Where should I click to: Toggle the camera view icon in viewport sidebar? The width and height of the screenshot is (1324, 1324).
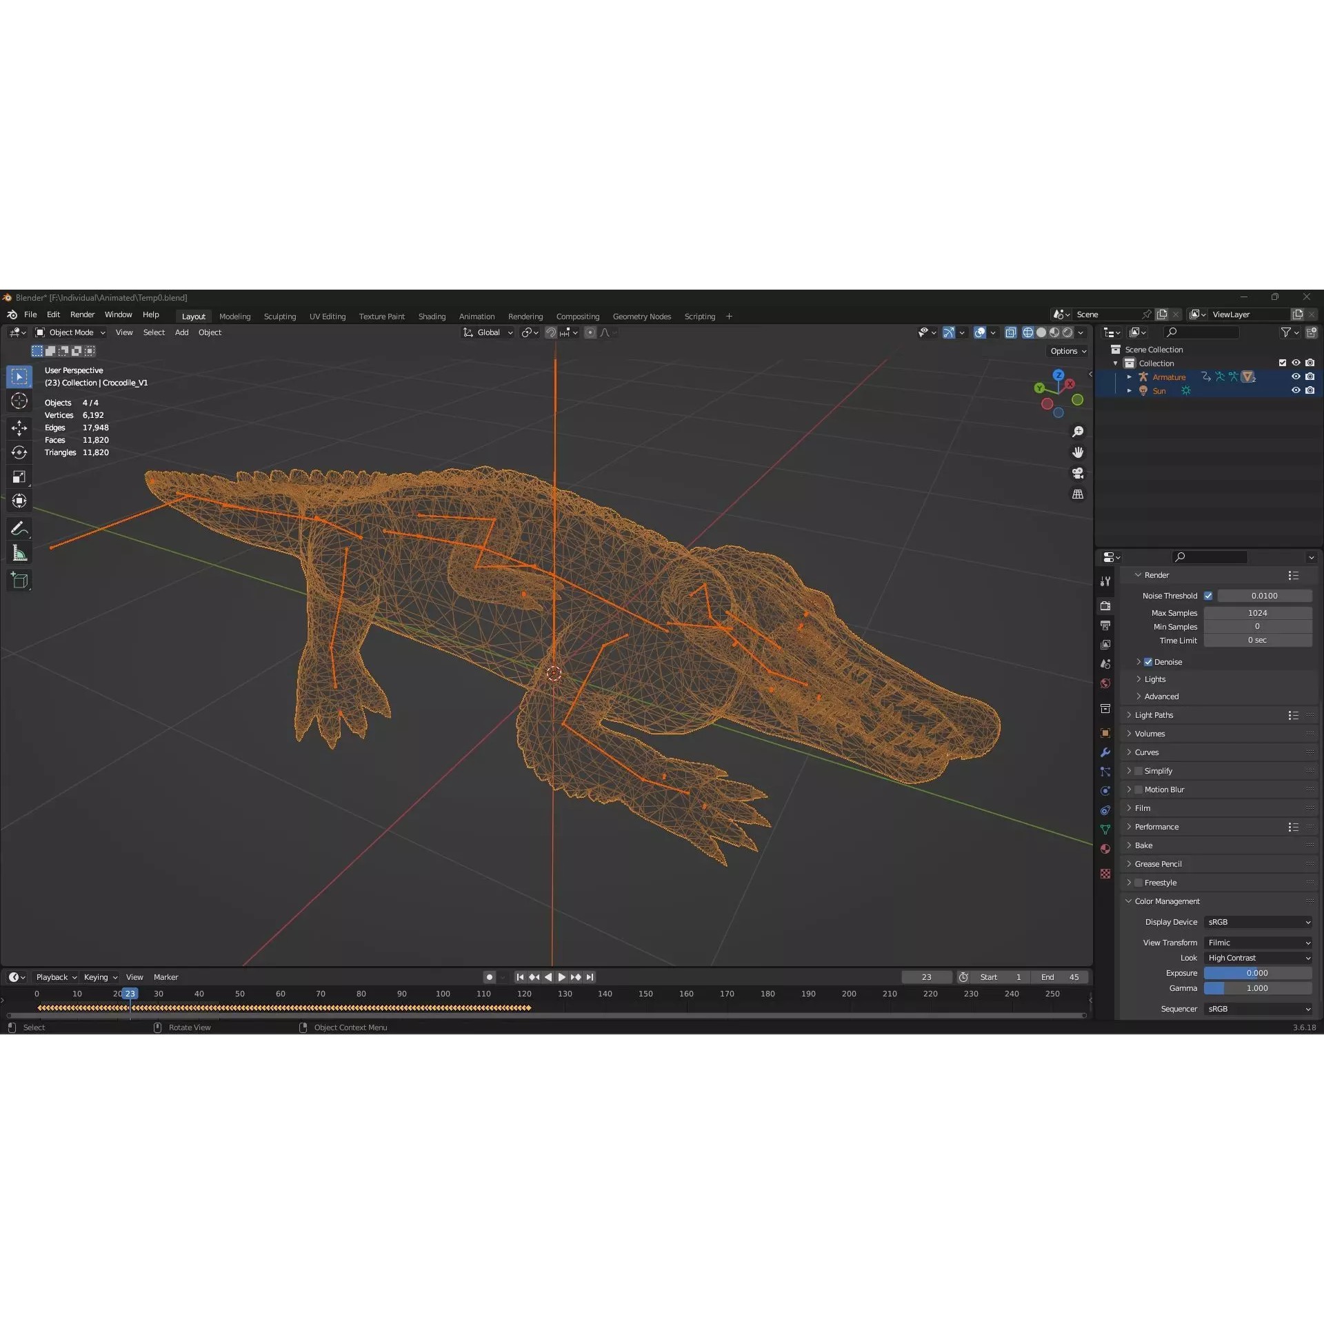(x=1078, y=473)
